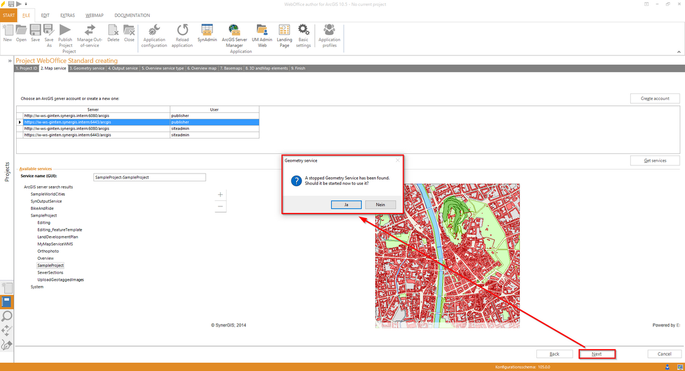Click the plus zoom-in button by map
The image size is (685, 371).
click(x=221, y=194)
